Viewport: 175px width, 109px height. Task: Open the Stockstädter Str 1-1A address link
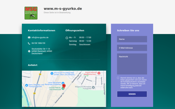point(42,51)
